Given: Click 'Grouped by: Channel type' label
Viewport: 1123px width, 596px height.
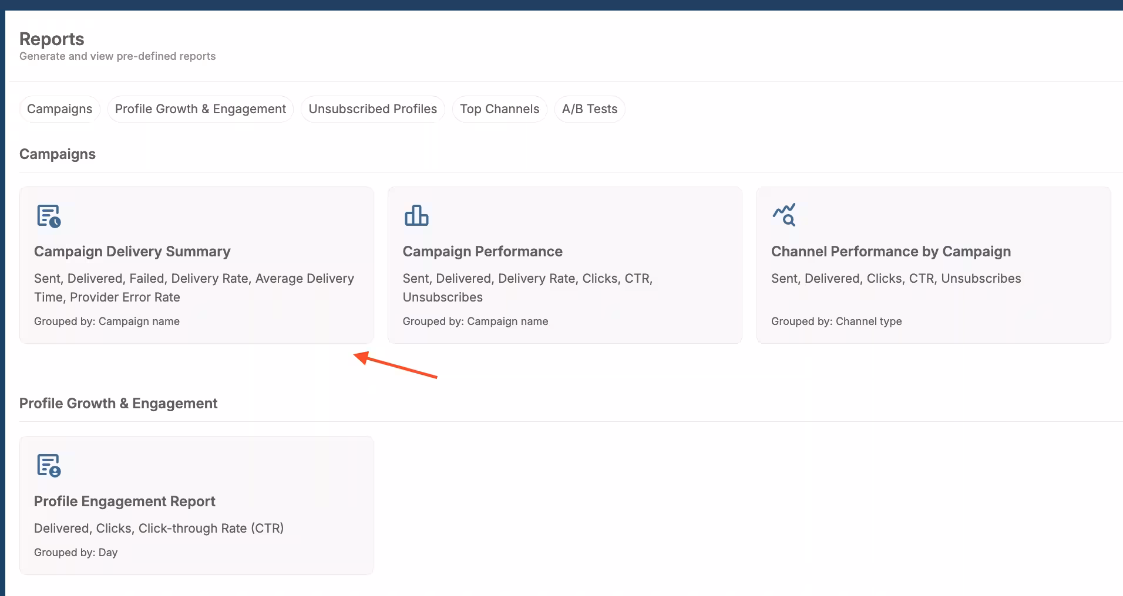Looking at the screenshot, I should 836,321.
